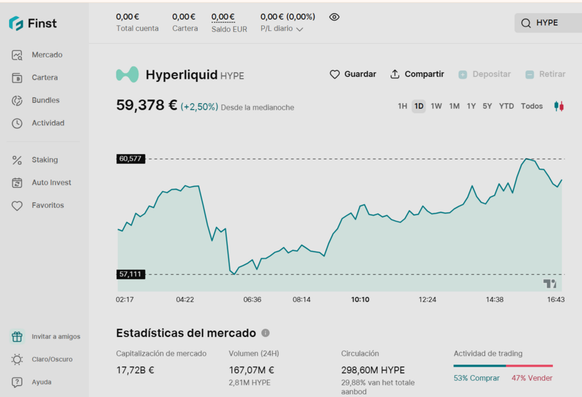Toggle the Claro/Oscuro sun icon

tap(17, 359)
